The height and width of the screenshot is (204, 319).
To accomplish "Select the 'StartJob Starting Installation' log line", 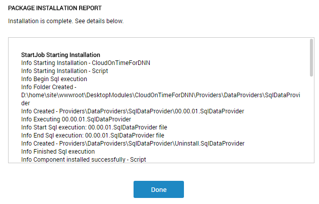I will pos(60,54).
